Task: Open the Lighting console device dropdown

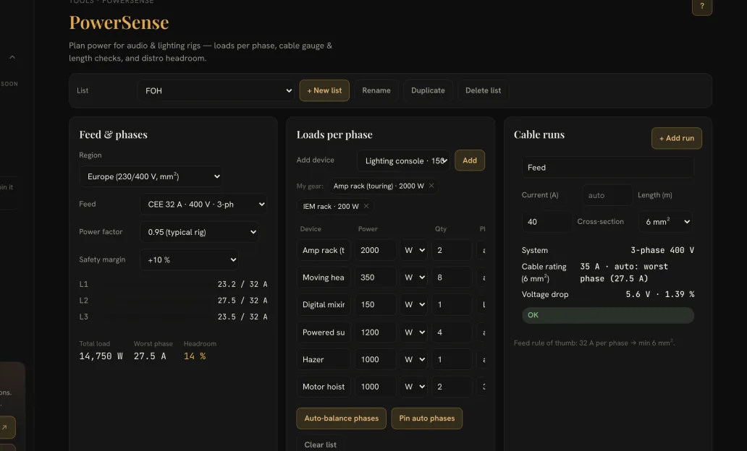Action: [403, 160]
